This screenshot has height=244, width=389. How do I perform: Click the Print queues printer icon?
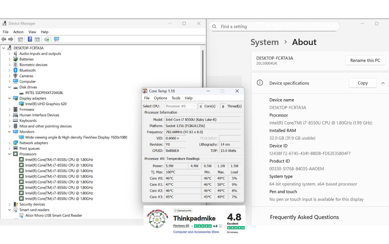point(15,148)
